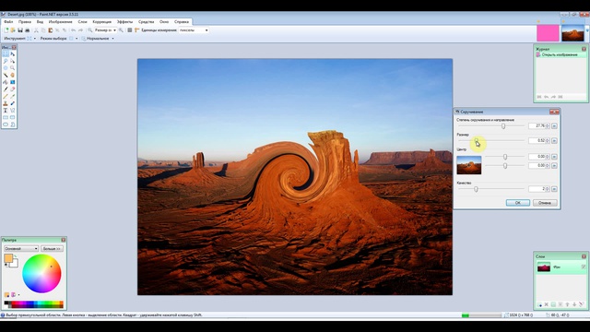Select the Rounded Rectangle tool

click(x=12, y=117)
